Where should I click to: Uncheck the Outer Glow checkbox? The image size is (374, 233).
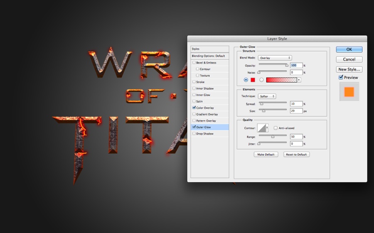194,127
